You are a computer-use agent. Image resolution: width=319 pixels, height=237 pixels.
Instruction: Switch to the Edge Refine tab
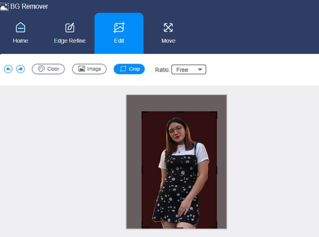pos(69,34)
